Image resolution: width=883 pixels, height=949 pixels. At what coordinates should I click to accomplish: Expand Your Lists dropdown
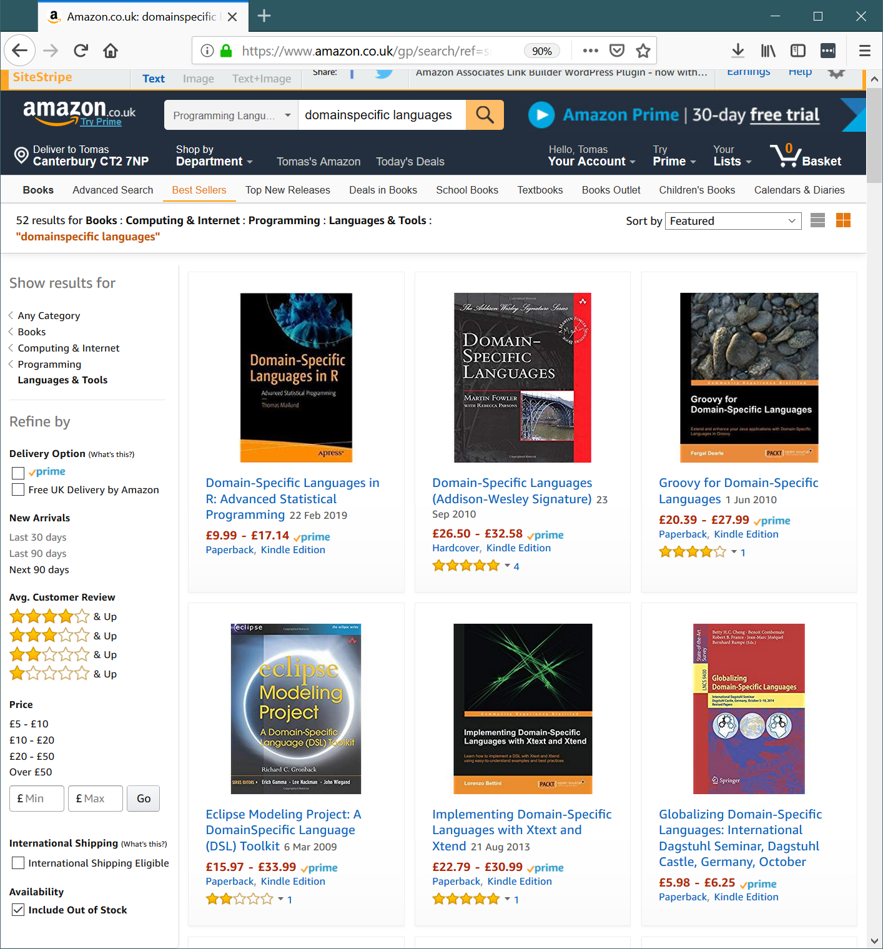click(733, 155)
